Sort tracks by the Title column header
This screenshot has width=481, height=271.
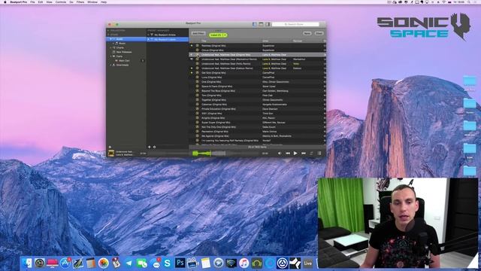[204, 41]
